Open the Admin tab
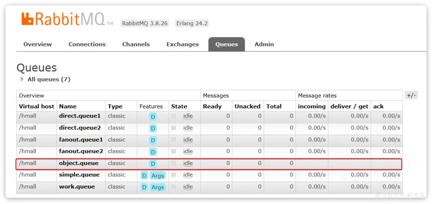 pyautogui.click(x=264, y=44)
